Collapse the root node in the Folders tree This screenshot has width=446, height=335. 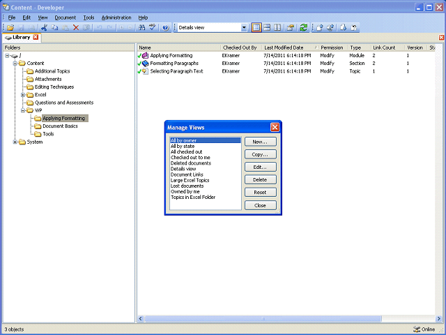[x=7, y=56]
